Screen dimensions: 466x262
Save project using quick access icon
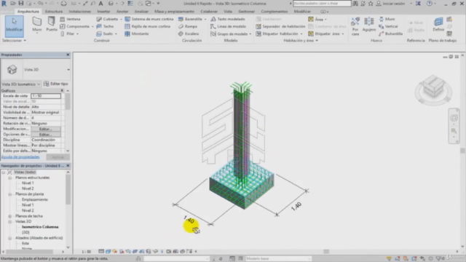21,3
